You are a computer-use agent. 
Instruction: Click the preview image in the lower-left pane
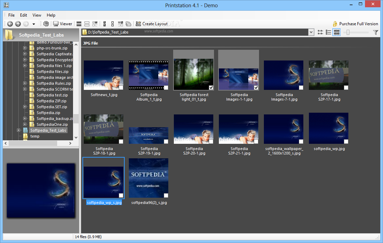click(x=41, y=190)
